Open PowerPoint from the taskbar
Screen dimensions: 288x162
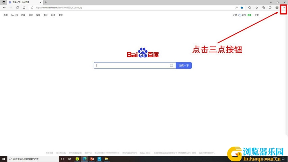click(x=92, y=159)
